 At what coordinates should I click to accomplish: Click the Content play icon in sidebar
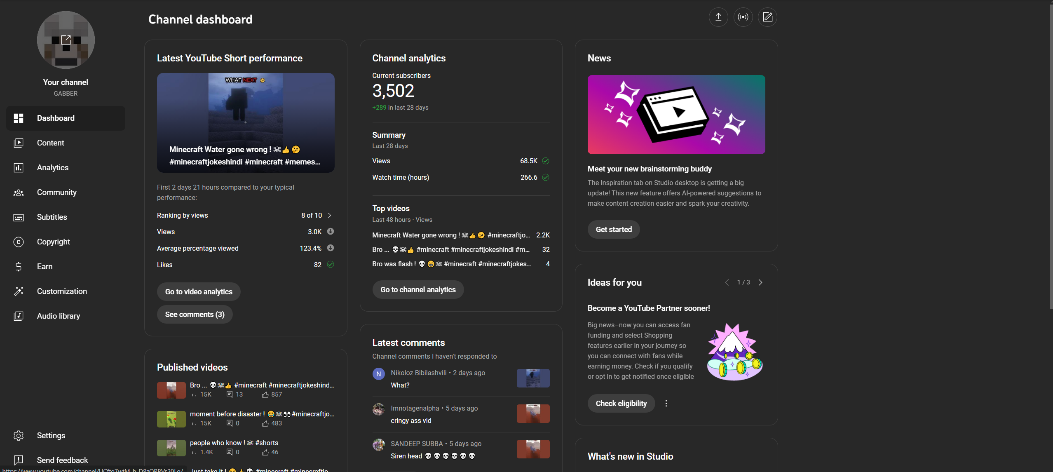click(19, 143)
